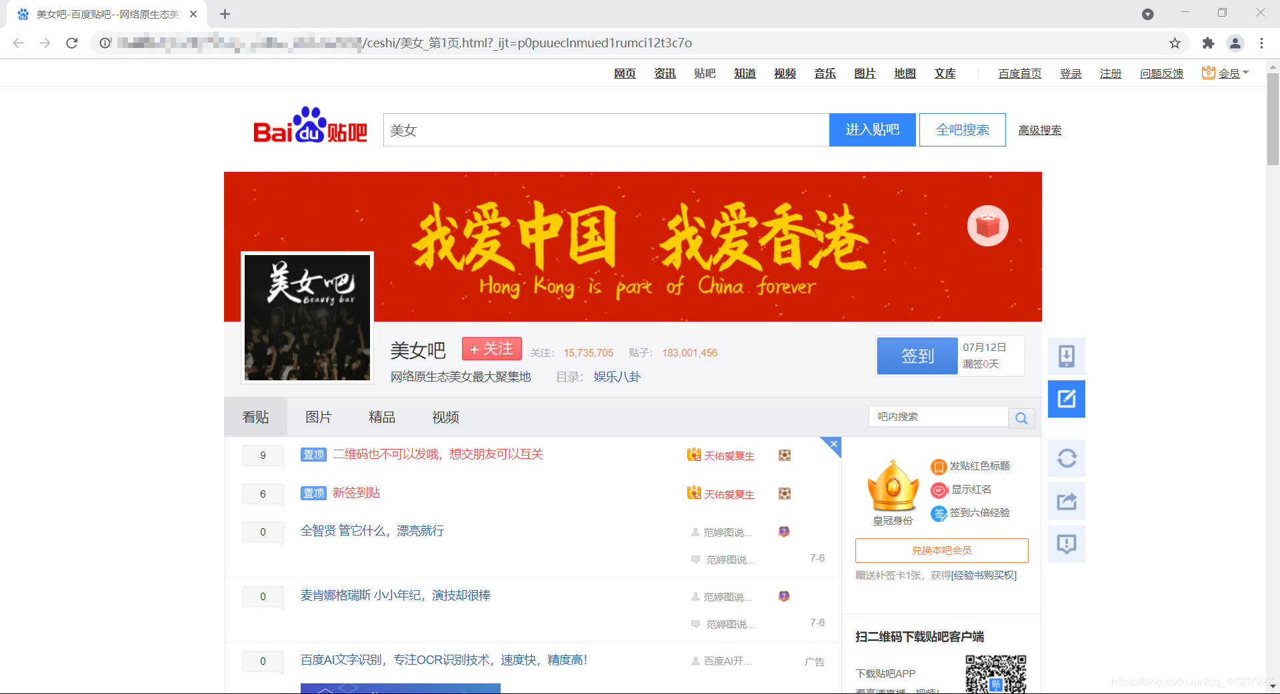Bookmark this page with the star icon
1280x694 pixels.
(1175, 43)
